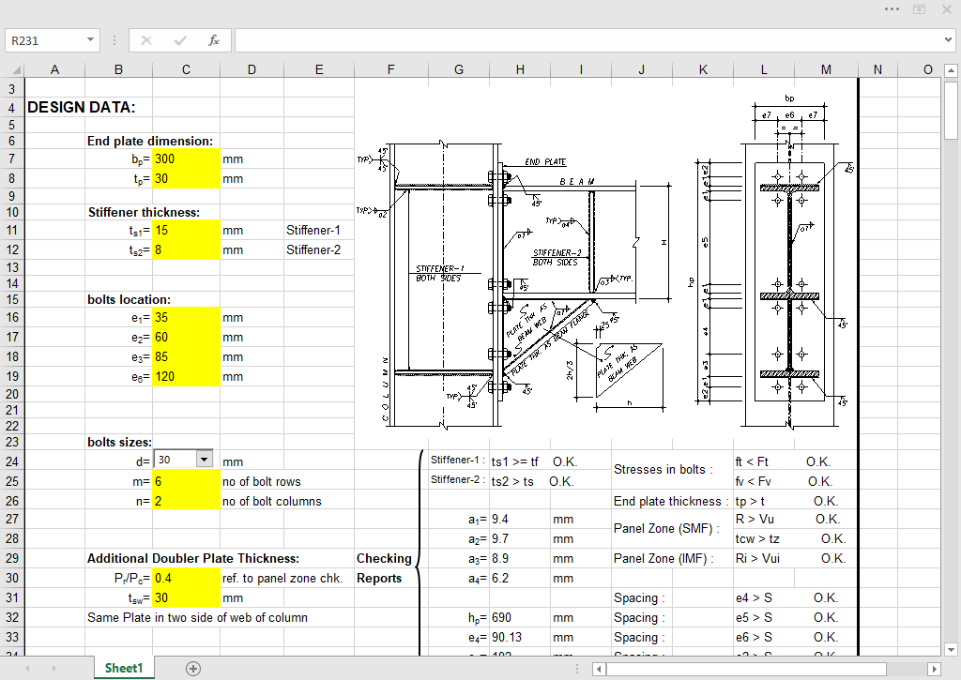Screen dimensions: 961x680
Task: Select column M header
Action: (x=826, y=69)
